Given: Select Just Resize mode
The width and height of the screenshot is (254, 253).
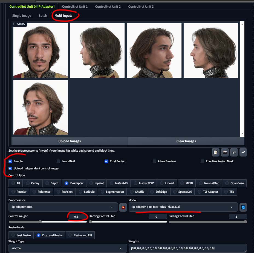Looking at the screenshot, I should (x=21, y=235).
